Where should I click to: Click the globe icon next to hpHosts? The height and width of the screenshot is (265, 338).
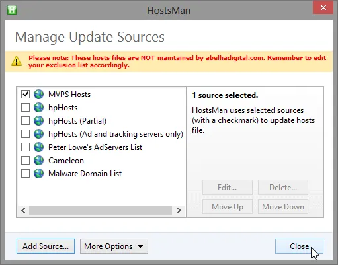click(39, 108)
